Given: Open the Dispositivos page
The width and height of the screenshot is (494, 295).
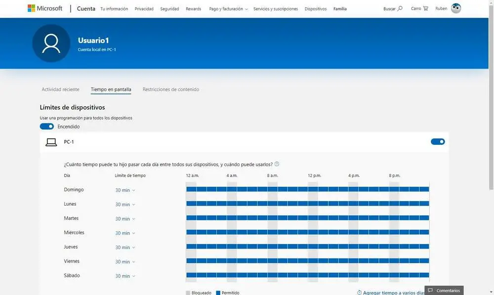Looking at the screenshot, I should (x=316, y=9).
